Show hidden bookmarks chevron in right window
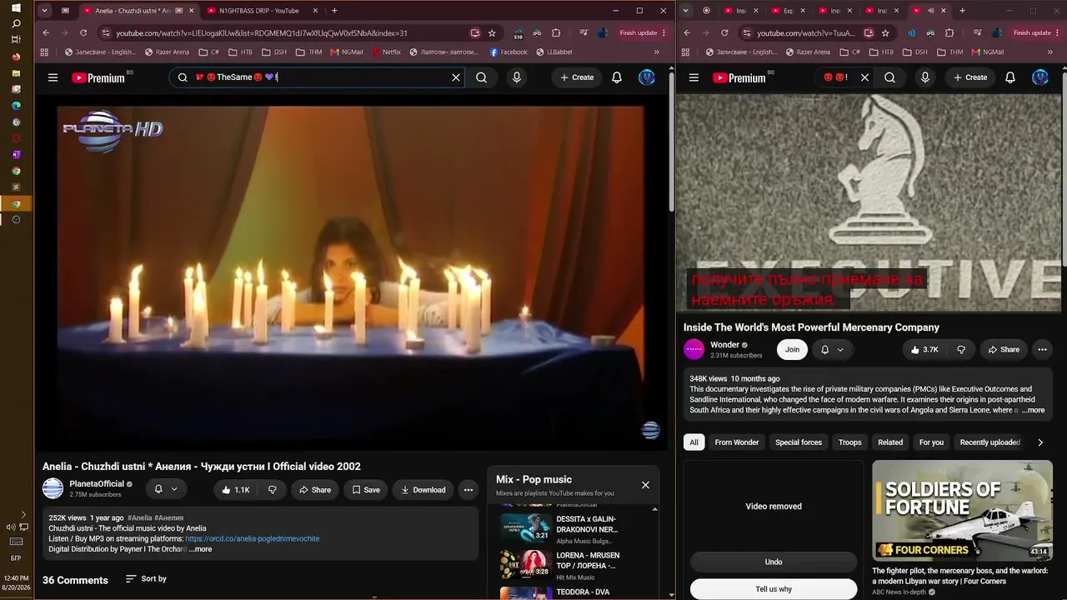 [x=1049, y=52]
